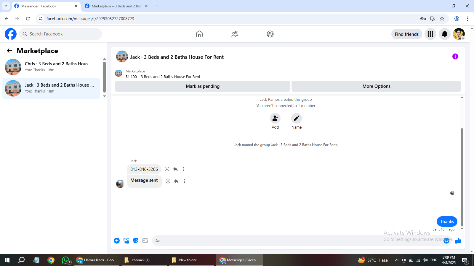Switch to Messenger | Facebook browser tab
This screenshot has height=266, width=474.
46,6
